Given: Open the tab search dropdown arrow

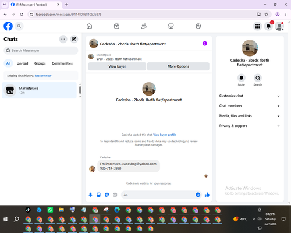Looking at the screenshot, I should (x=5, y=5).
